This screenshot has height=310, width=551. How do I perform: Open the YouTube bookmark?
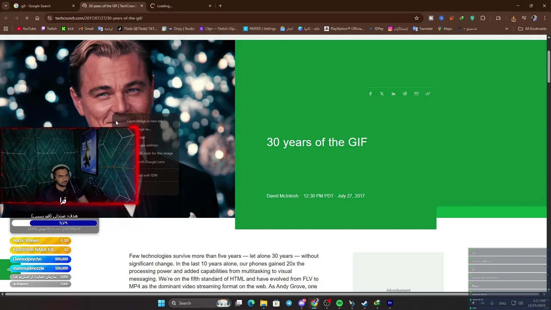click(x=26, y=29)
